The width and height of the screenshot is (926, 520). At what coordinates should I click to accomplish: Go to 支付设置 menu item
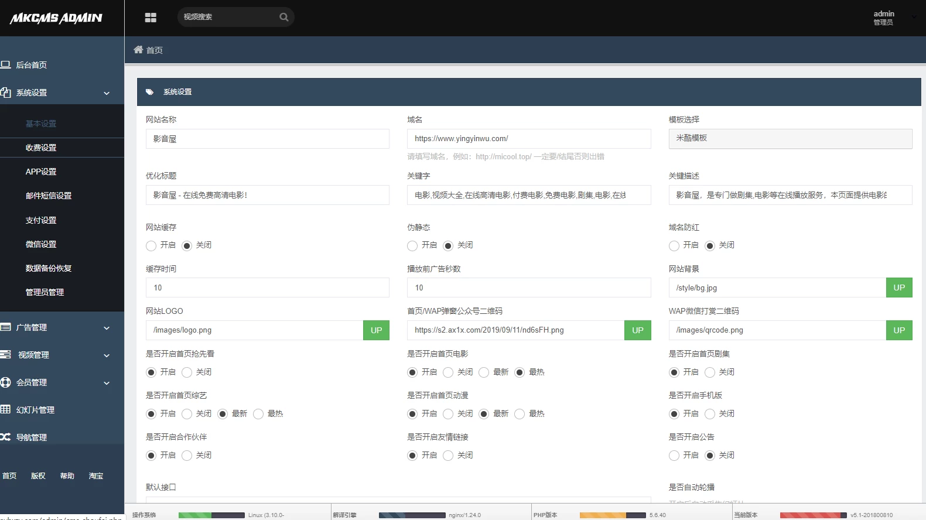[41, 220]
